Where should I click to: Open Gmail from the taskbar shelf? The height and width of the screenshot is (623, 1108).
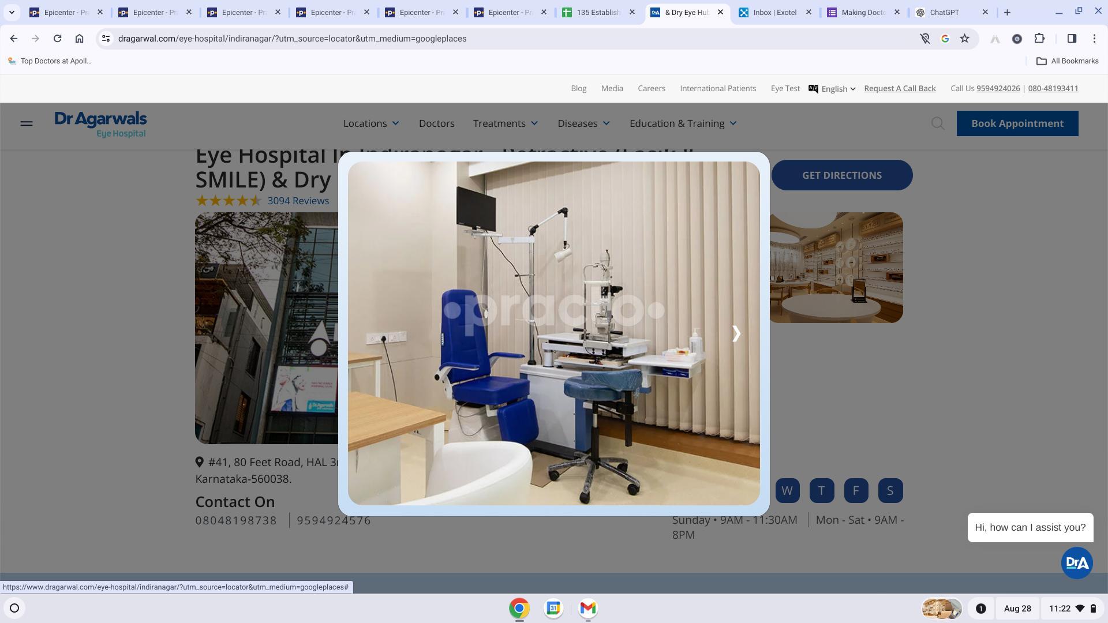[x=587, y=608]
